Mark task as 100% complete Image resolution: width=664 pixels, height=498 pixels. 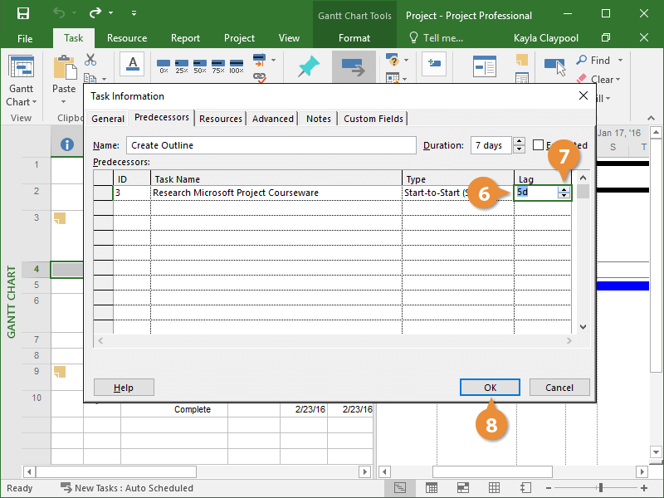coord(237,66)
